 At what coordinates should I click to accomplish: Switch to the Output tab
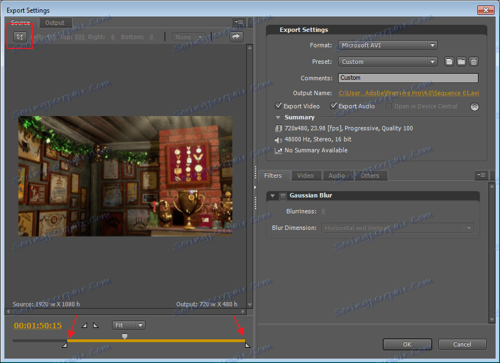coord(55,23)
